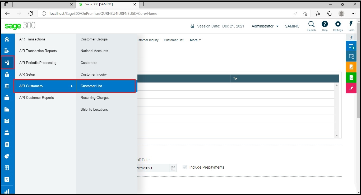This screenshot has height=195, width=361.
Task: Open the green Inquiry tool icon
Action: tap(351, 77)
